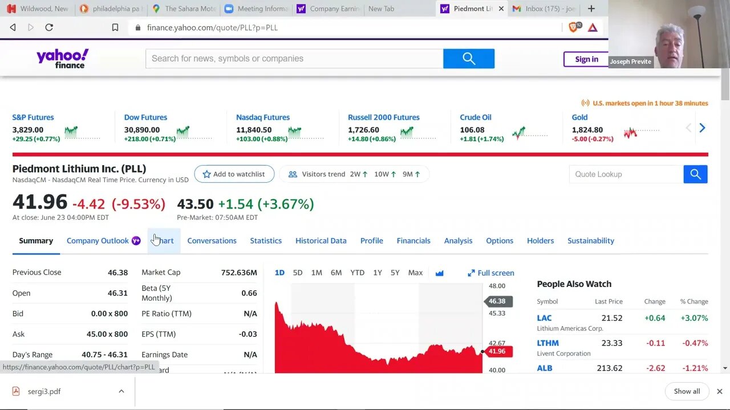Open the Profile tab
The image size is (730, 410).
[372, 241]
